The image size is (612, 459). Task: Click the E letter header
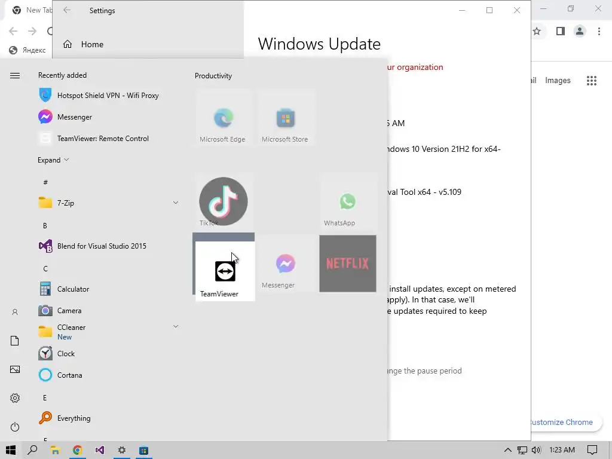(x=45, y=397)
